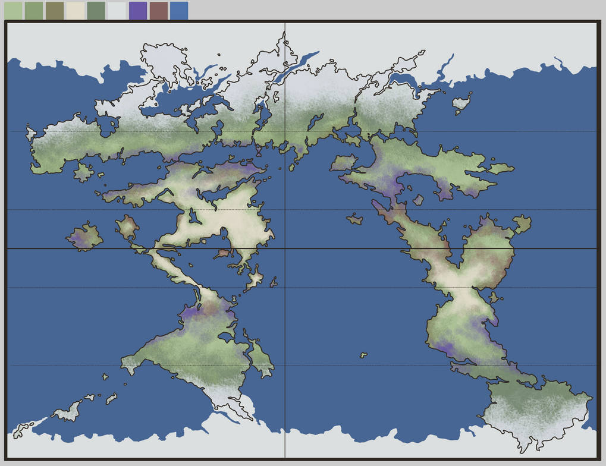Pick the lightest green palette swatch
The image size is (606, 466).
pos(13,11)
